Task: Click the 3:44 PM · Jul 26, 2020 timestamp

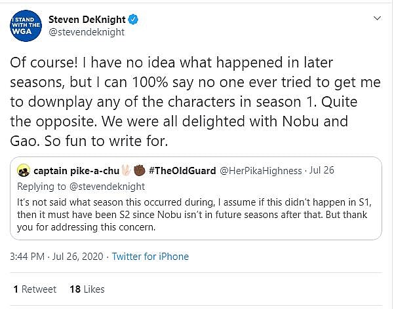Action: coord(56,257)
